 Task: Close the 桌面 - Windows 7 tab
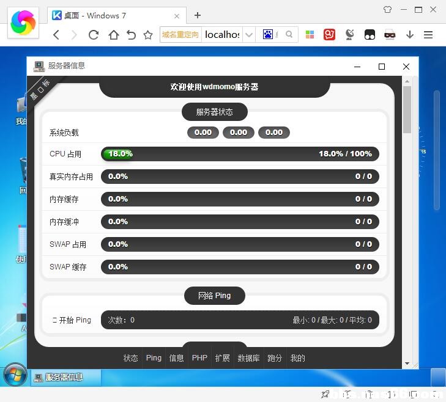pyautogui.click(x=177, y=16)
